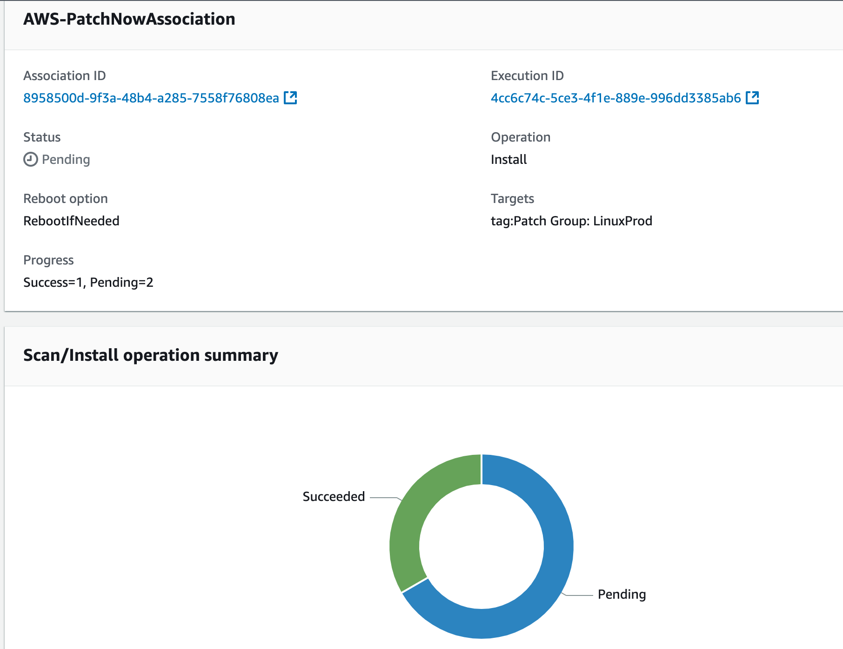Click the Reboot option field label
This screenshot has width=843, height=649.
tap(66, 198)
